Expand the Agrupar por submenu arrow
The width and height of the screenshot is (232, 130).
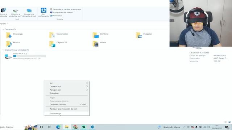click(x=87, y=90)
